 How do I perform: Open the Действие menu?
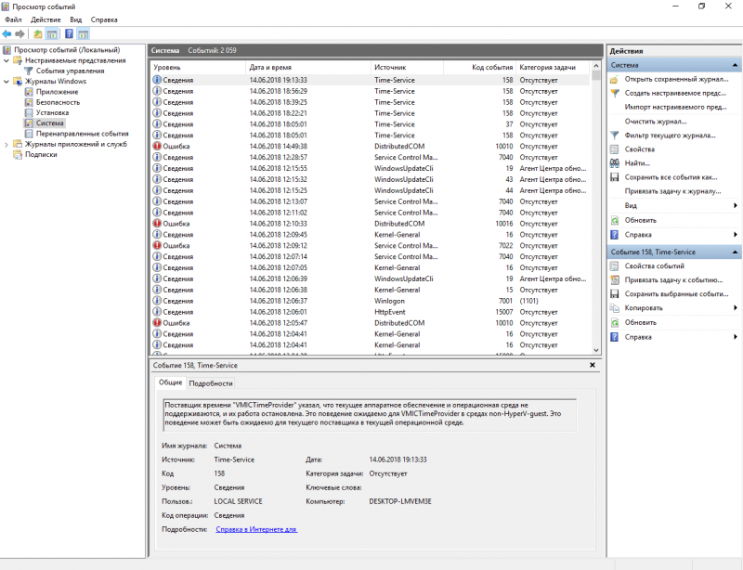point(46,19)
